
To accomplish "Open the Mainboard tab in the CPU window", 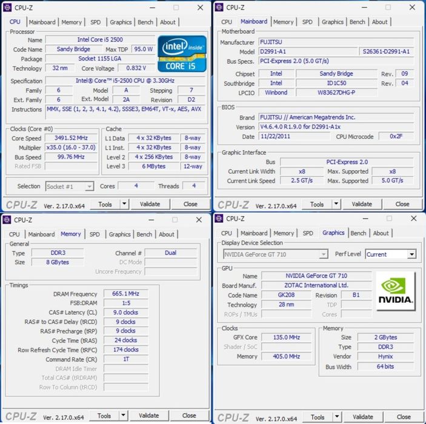I will coord(42,22).
